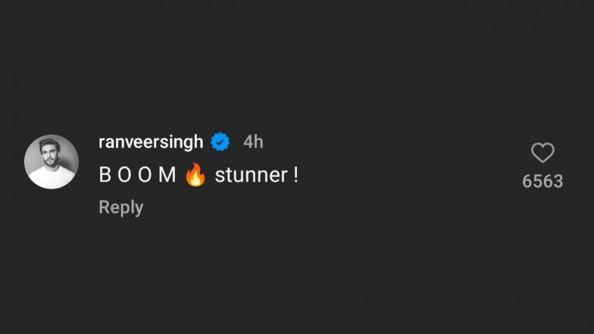Reply to ranveersingh's comment
This screenshot has height=334, width=594.
coord(120,208)
